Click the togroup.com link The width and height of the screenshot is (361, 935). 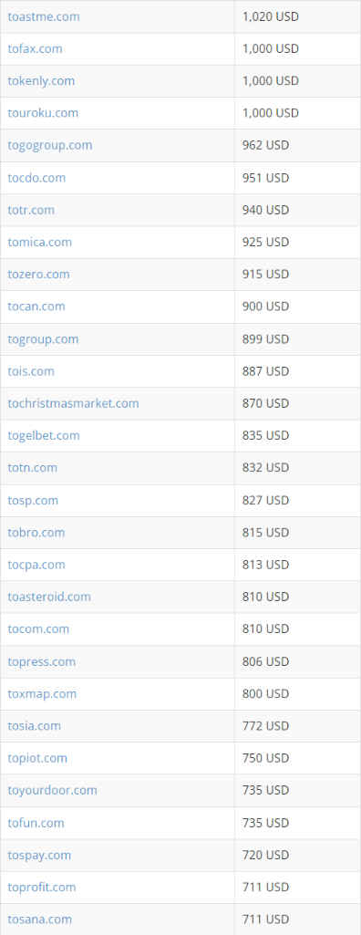[x=43, y=339]
